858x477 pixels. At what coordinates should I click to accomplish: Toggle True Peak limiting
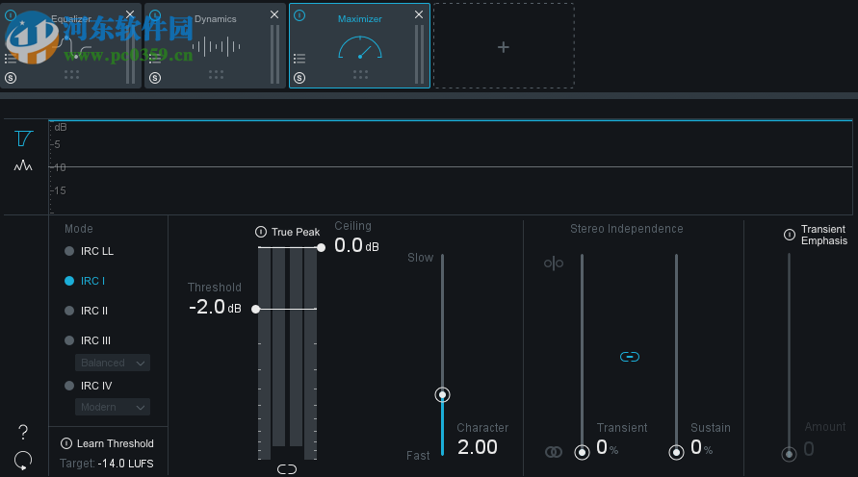[x=261, y=232]
